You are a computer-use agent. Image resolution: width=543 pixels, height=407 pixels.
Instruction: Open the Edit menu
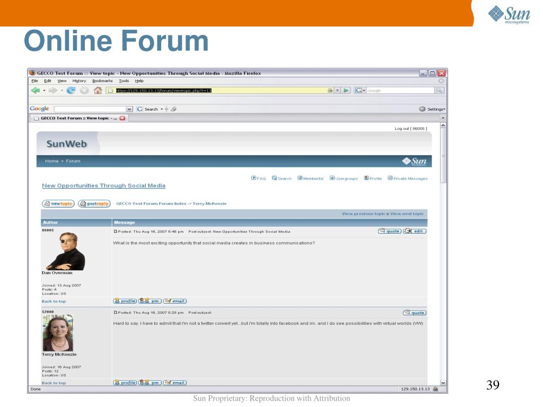click(x=47, y=81)
